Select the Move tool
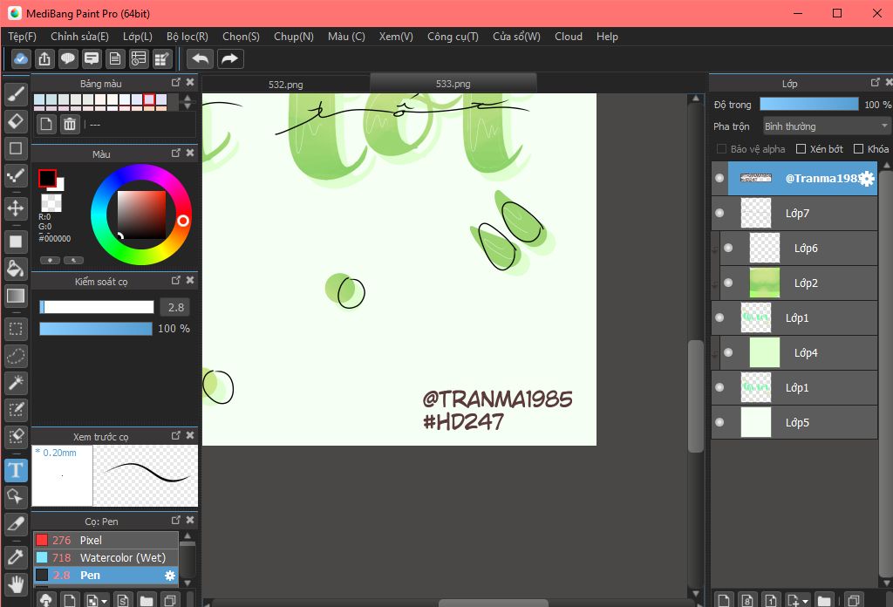The height and width of the screenshot is (607, 893). [16, 208]
